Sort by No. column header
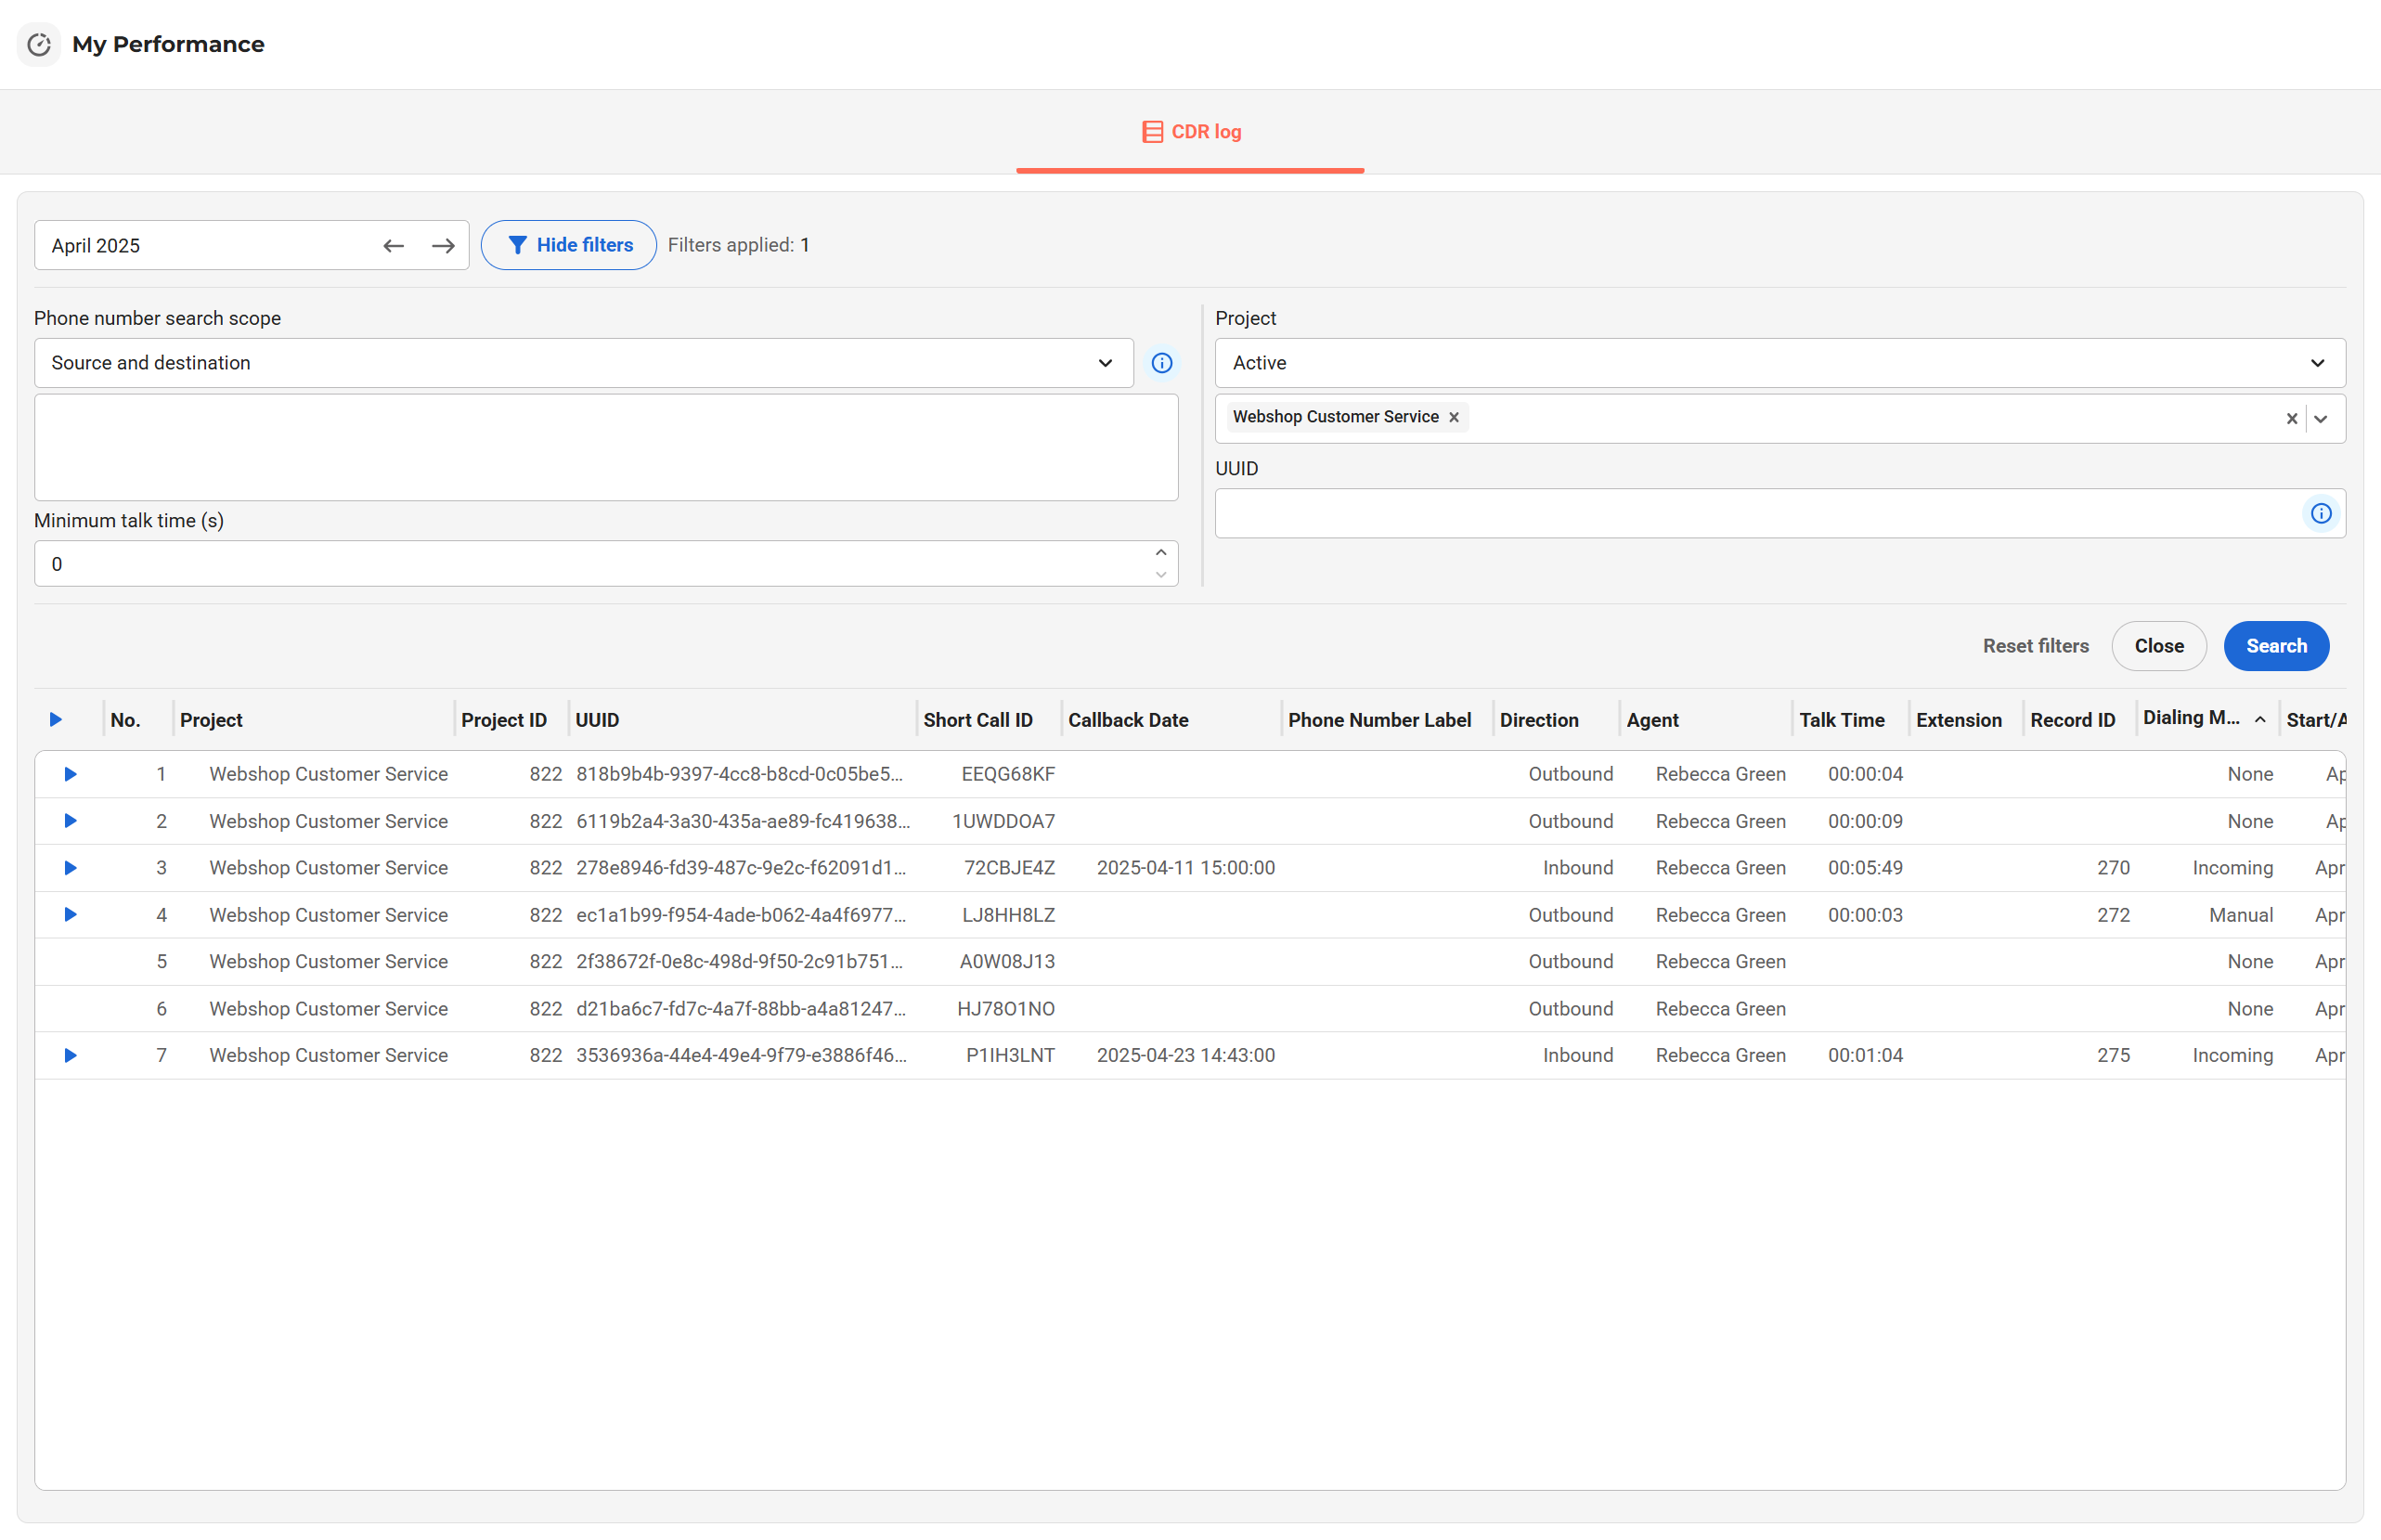 [x=125, y=720]
